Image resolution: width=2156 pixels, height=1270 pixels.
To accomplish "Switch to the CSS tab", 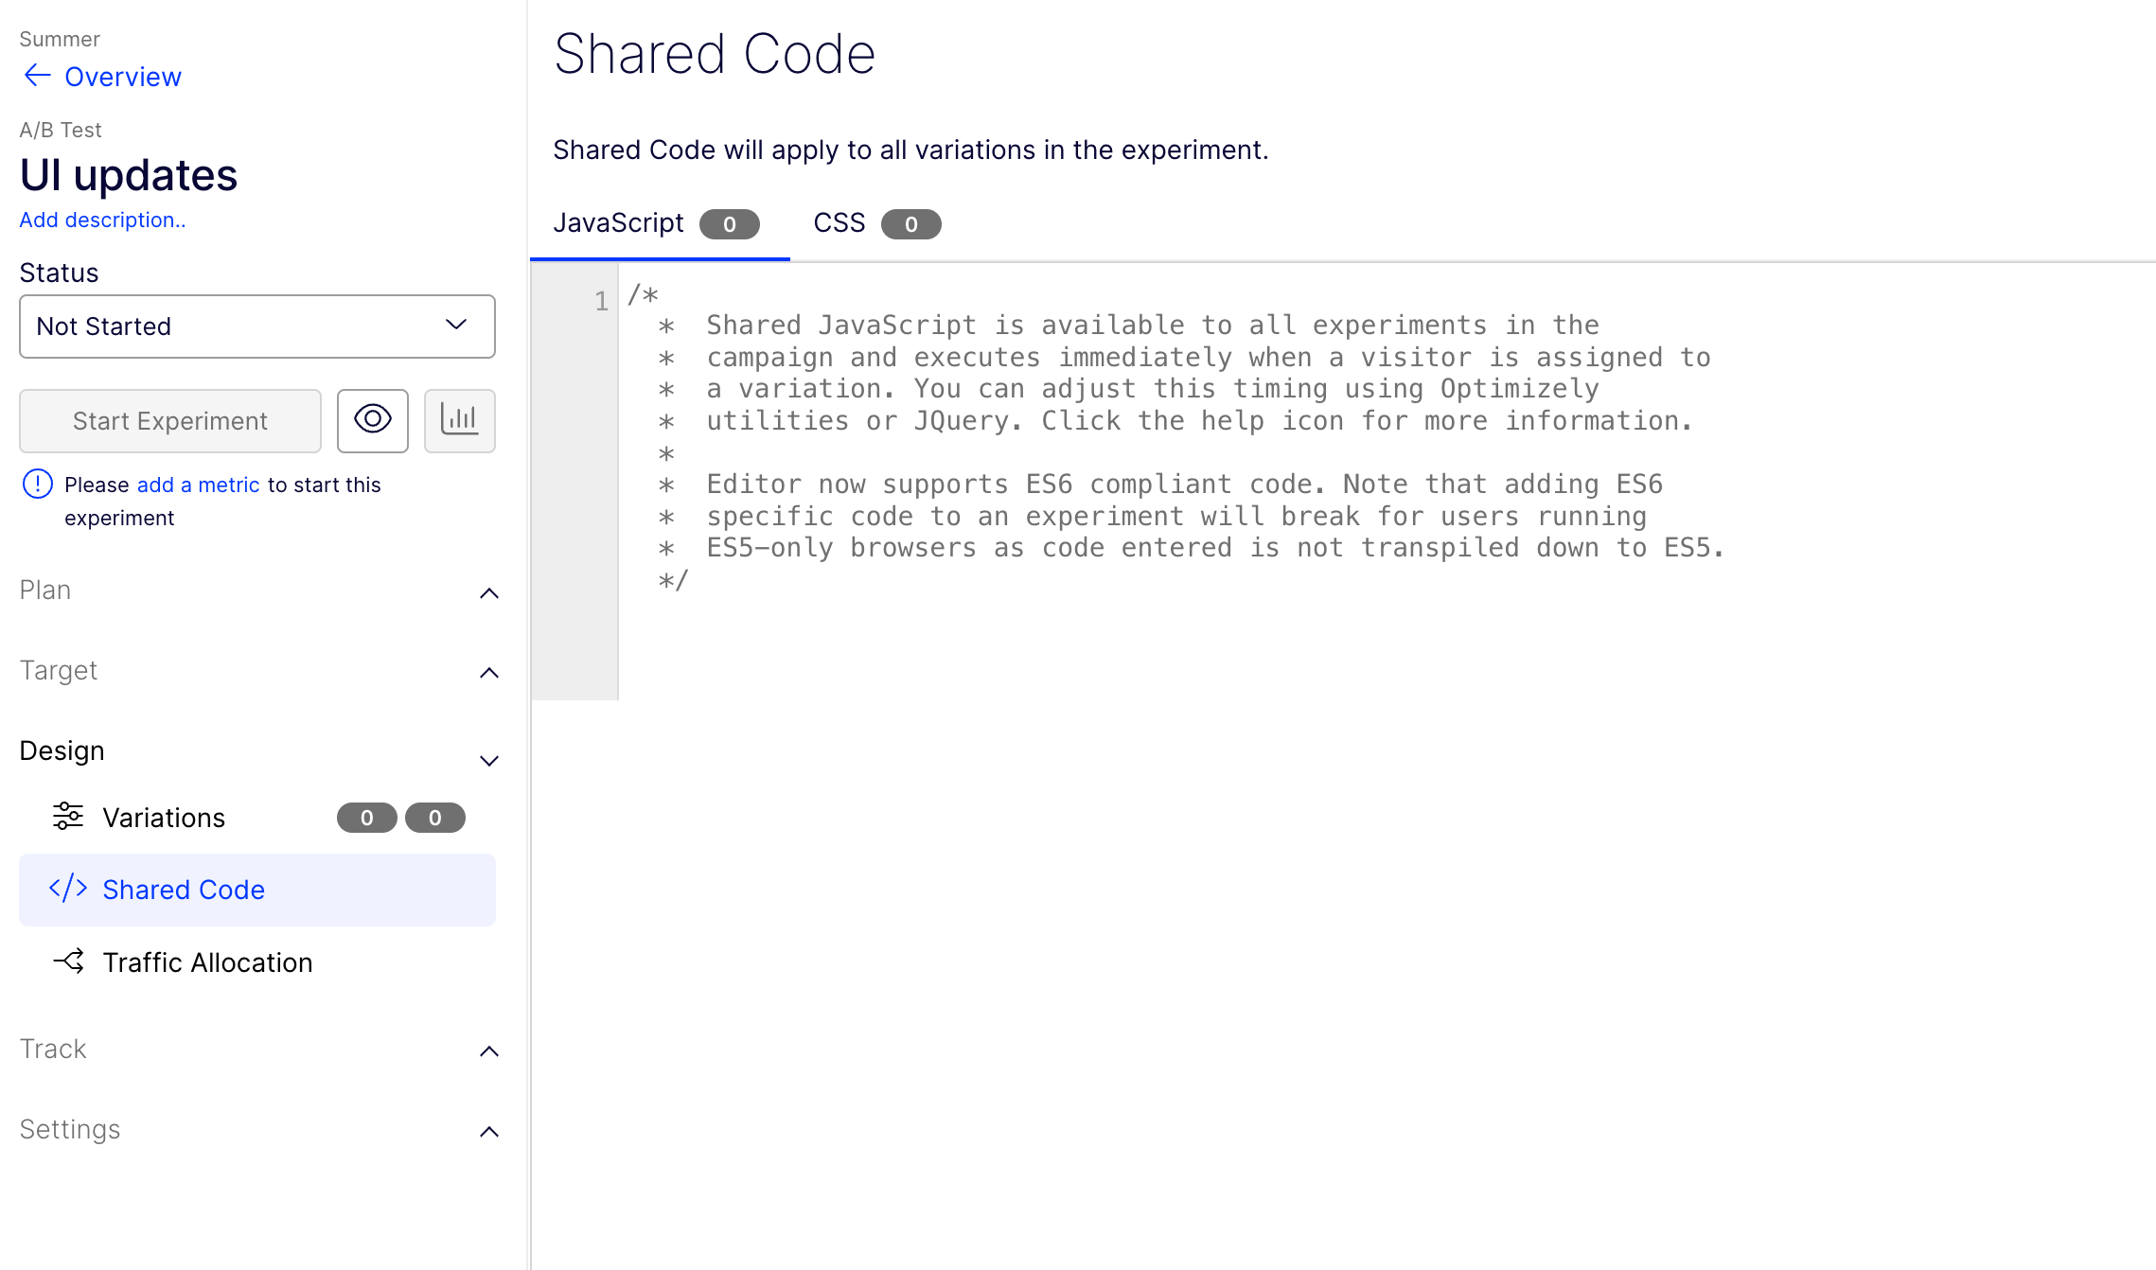I will point(839,223).
